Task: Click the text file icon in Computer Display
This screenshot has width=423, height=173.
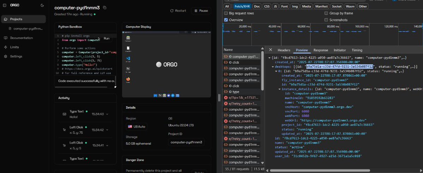Action: click(128, 49)
